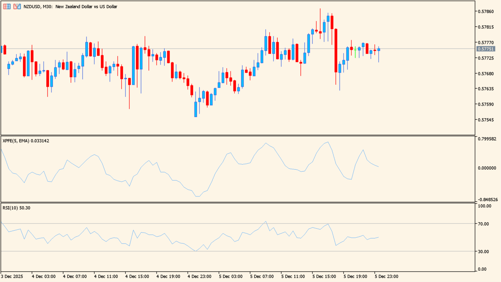
Task: Select the 100.00 RSI scale label
Action: (x=483, y=206)
